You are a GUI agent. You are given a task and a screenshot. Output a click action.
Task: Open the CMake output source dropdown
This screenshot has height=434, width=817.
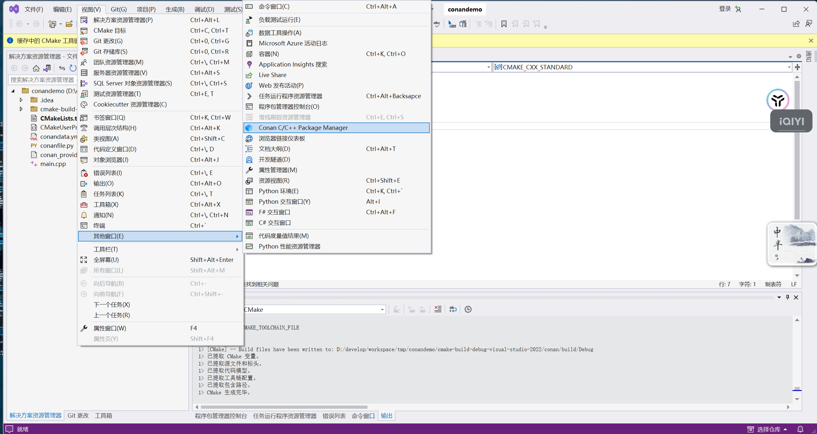(x=382, y=310)
